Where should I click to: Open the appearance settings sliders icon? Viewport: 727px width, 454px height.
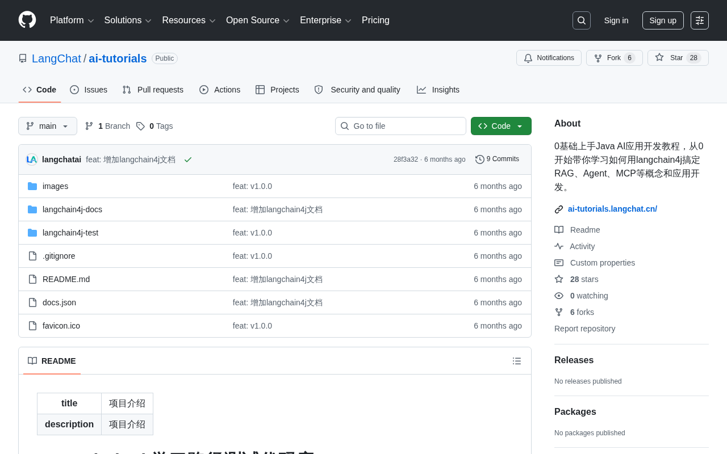700,20
